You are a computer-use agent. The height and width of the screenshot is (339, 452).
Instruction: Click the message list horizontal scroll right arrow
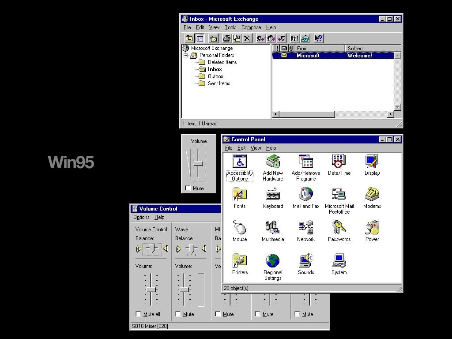pyautogui.click(x=391, y=114)
